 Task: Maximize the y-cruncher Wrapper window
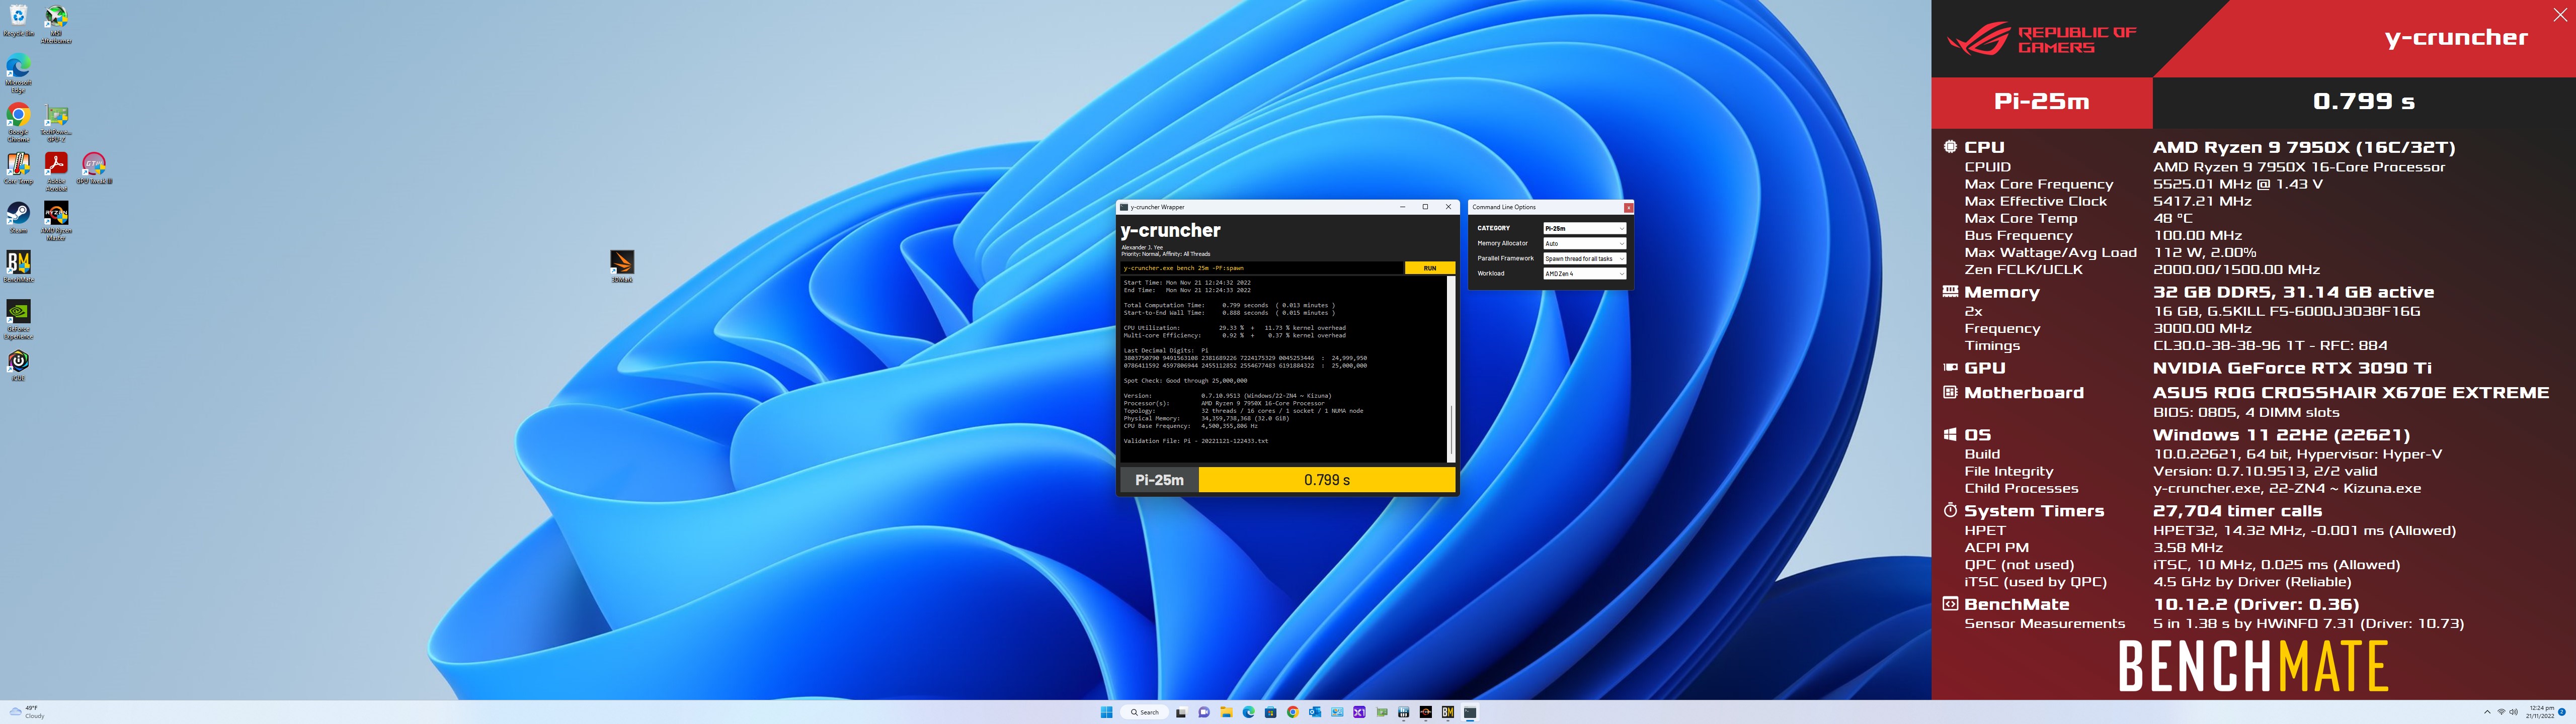(x=1425, y=207)
